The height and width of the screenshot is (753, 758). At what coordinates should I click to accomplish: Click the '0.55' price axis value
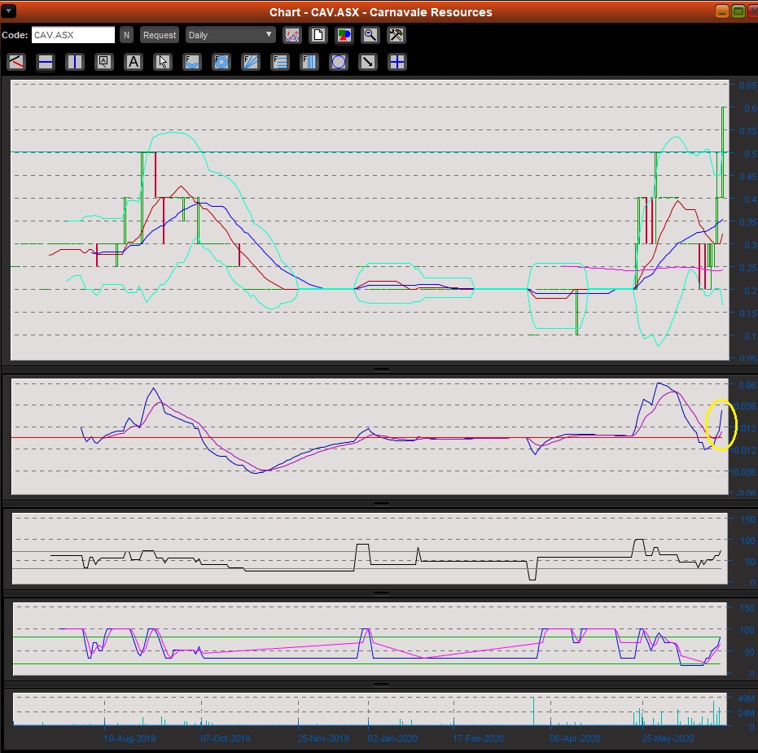point(748,131)
